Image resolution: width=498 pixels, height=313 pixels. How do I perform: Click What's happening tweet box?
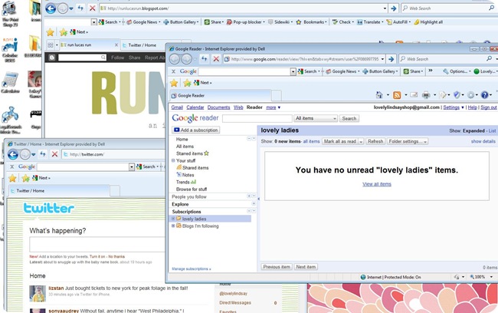click(97, 245)
